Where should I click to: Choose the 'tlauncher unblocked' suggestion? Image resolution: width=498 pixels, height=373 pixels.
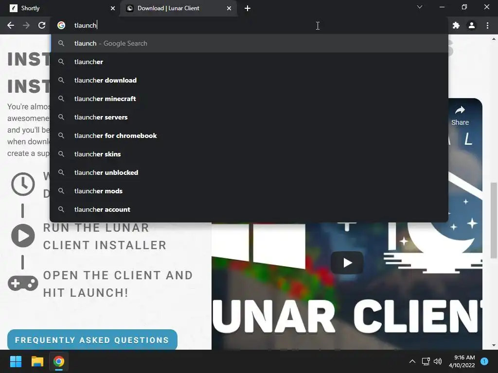click(x=249, y=172)
